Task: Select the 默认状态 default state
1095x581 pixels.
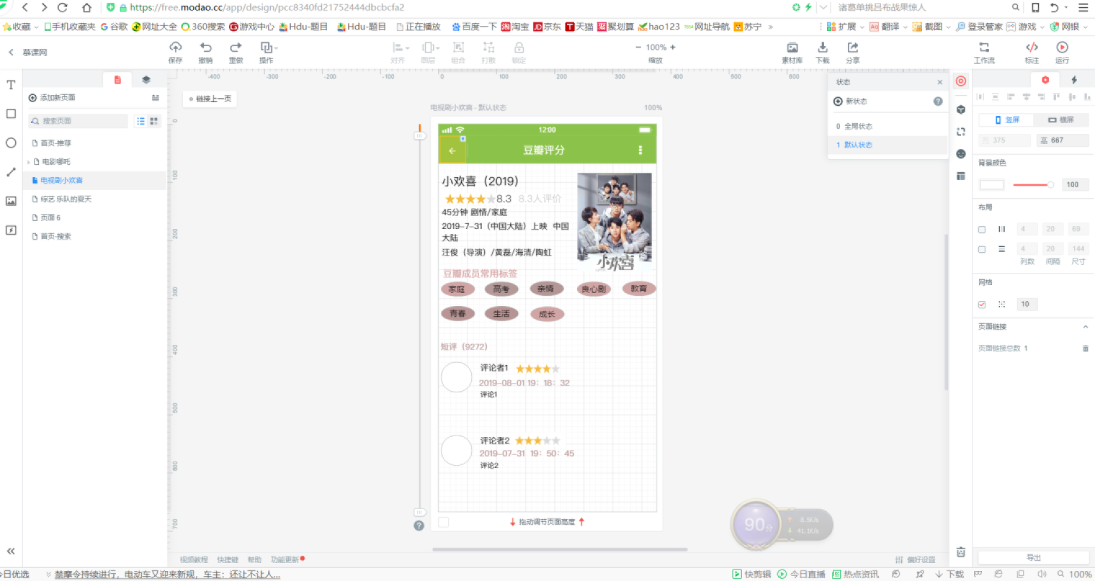Action: click(x=888, y=145)
